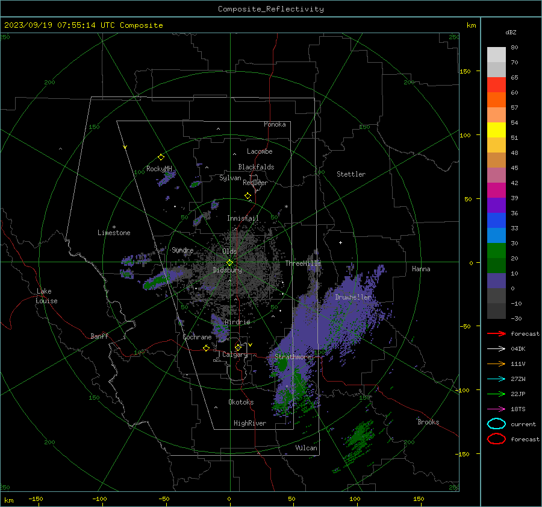Viewport: 542px width, 507px height.
Task: Click the light blue 33 dBZ swatch
Action: (496, 235)
